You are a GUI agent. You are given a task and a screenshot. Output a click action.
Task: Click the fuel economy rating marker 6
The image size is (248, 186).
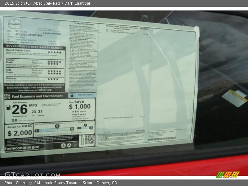click(57, 126)
